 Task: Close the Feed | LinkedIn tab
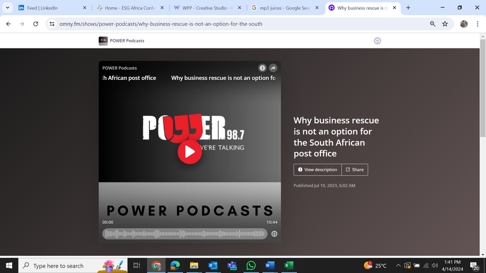pyautogui.click(x=85, y=8)
